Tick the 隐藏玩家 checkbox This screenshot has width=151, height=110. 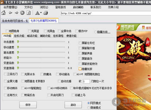80,69
